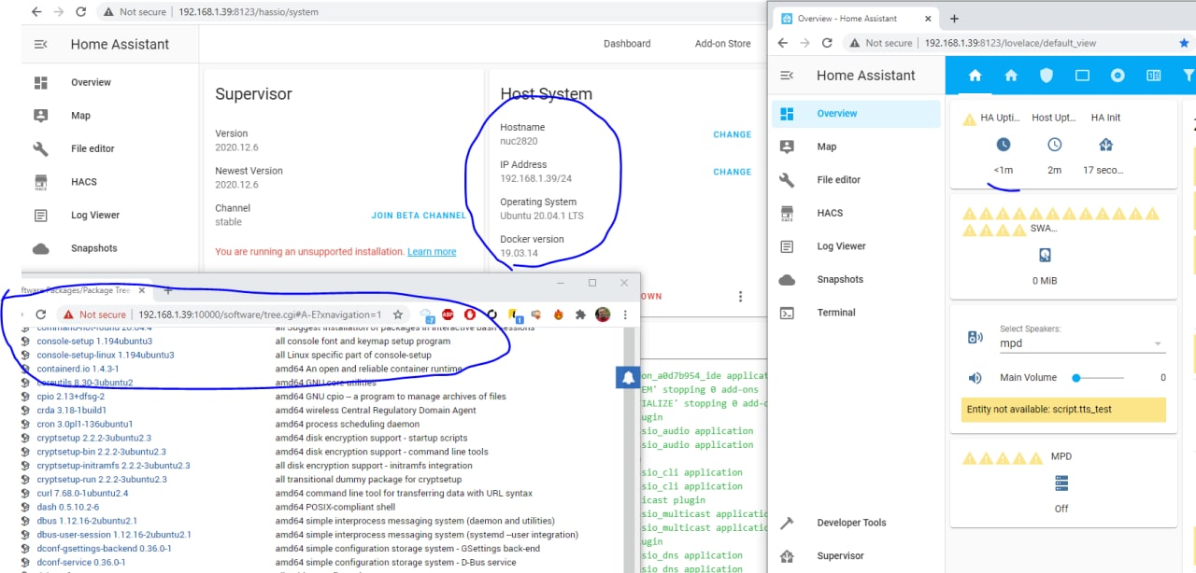Switch to the floor plan view tab
Viewport: 1196px width, 573px height.
pyautogui.click(x=1154, y=76)
